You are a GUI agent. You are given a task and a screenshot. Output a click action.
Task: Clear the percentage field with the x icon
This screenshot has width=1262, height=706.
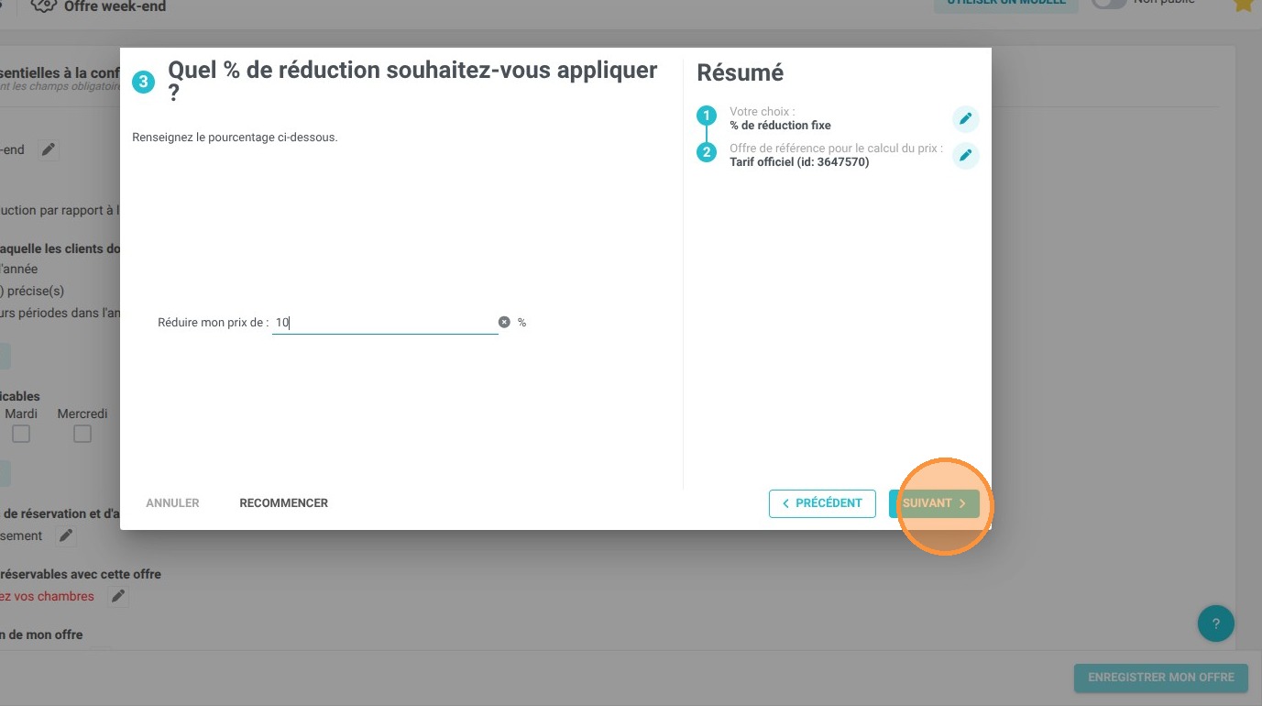pos(504,322)
